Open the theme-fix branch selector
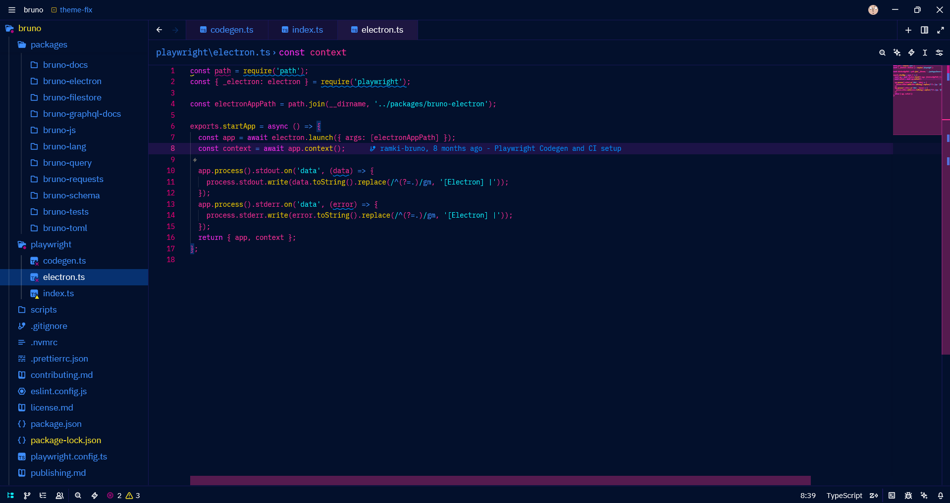This screenshot has height=503, width=950. point(72,10)
